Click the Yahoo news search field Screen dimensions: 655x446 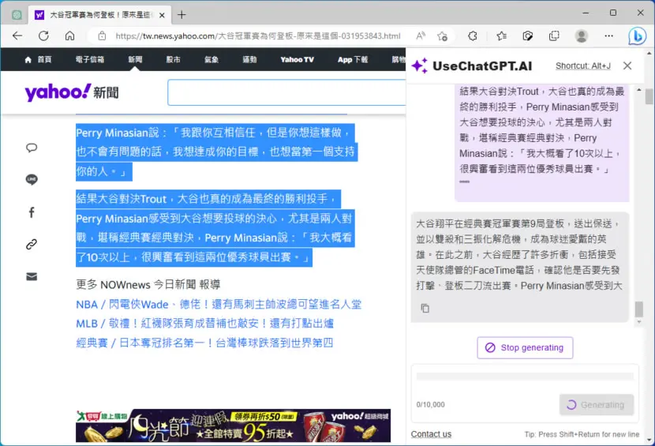(x=286, y=92)
